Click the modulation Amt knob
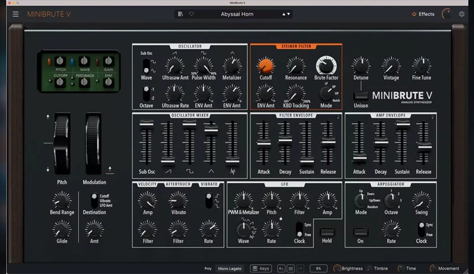Screen dimensions: 474x274 (x=94, y=229)
